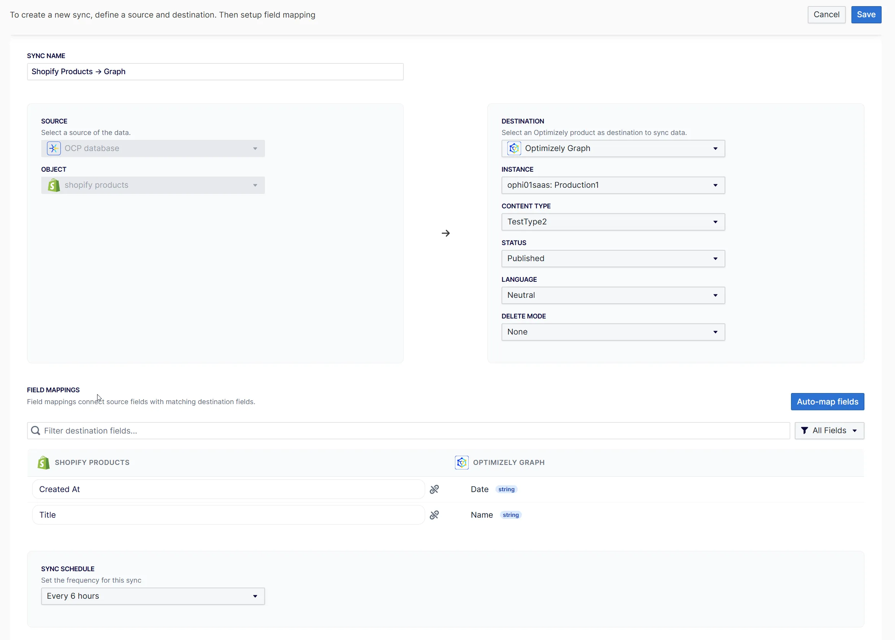895x640 pixels.
Task: Click the Save button
Action: coord(866,15)
